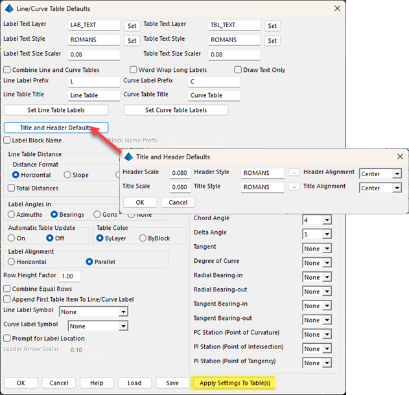Image resolution: width=409 pixels, height=395 pixels.
Task: Enable Combine Line and Curve Tables
Action: [7, 70]
